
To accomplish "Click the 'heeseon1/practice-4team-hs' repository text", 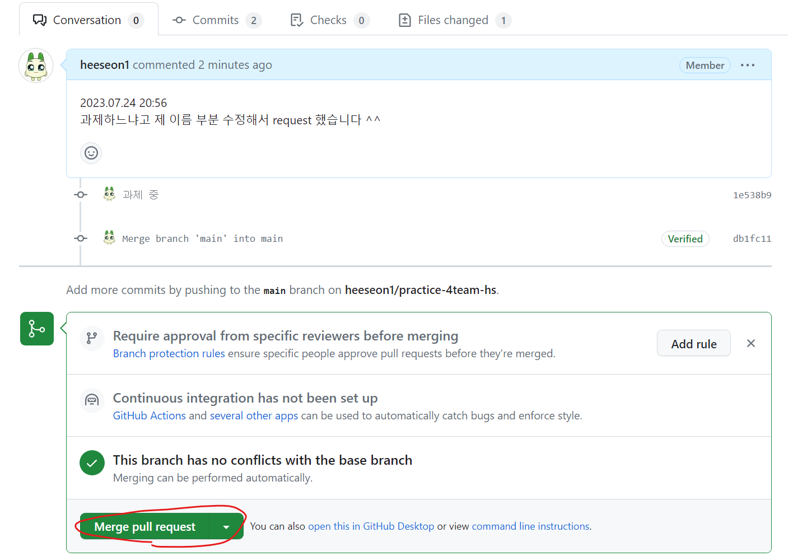I will (421, 290).
